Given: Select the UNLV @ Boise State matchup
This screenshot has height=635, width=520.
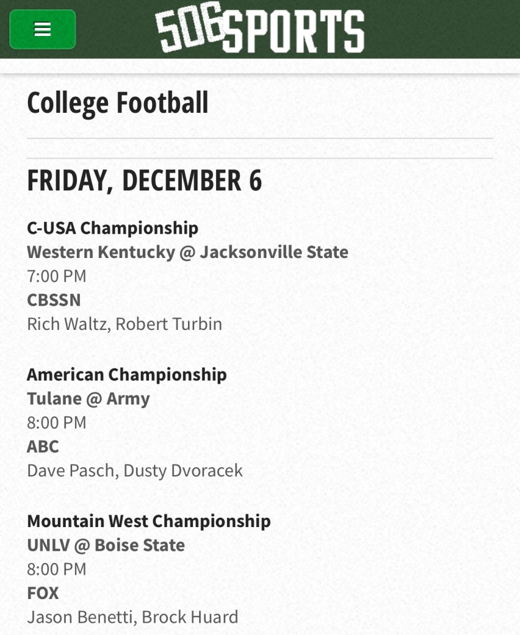Looking at the screenshot, I should 105,545.
